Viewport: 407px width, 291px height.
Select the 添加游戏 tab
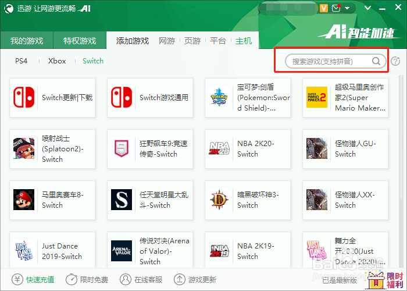[133, 41]
